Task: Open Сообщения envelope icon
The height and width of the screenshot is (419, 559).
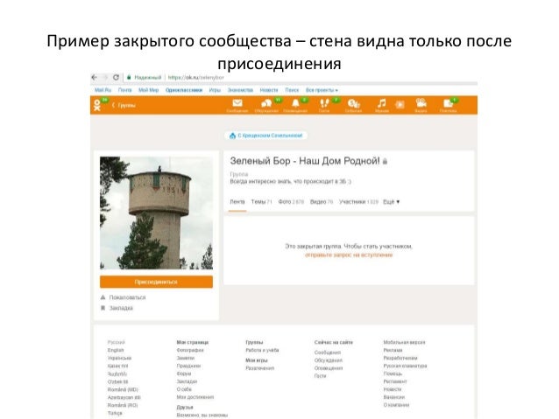Action: tap(237, 105)
